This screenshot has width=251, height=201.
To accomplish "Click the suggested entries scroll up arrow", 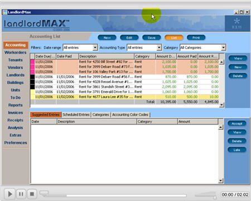I will [221, 127].
